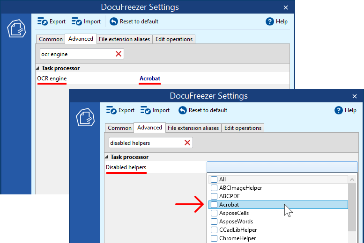Collapse Task processor group in back window
Image resolution: width=364 pixels, height=243 pixels.
(37, 68)
